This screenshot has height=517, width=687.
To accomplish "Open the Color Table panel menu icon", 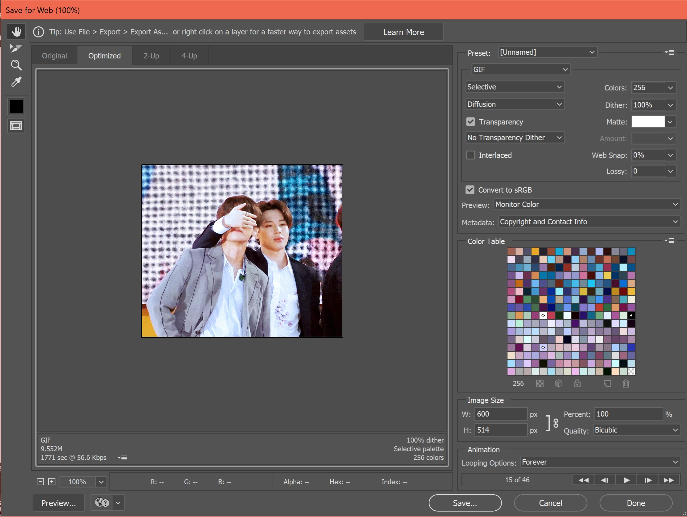I will point(669,241).
